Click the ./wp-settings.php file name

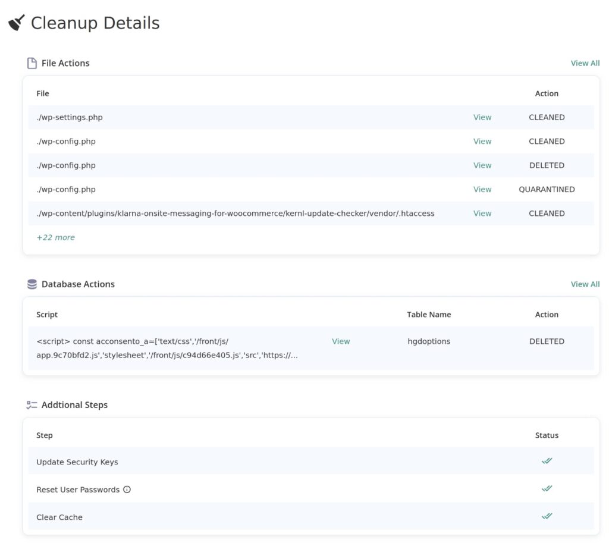click(x=70, y=117)
